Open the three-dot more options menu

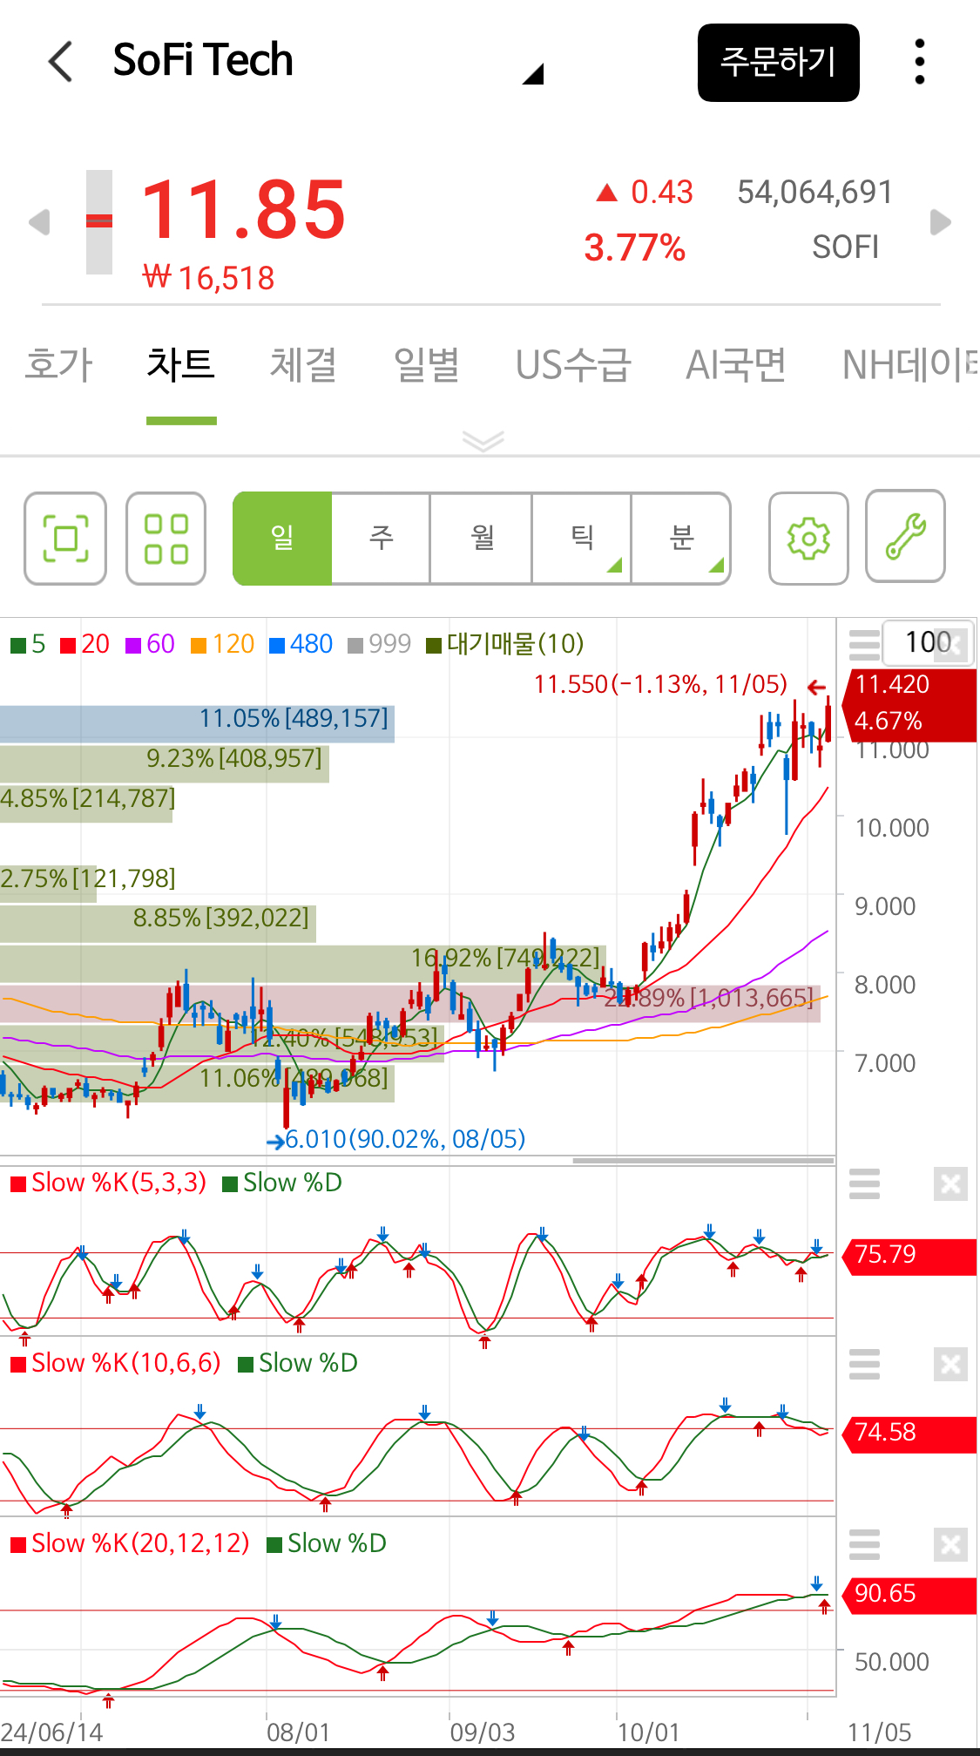pyautogui.click(x=919, y=62)
